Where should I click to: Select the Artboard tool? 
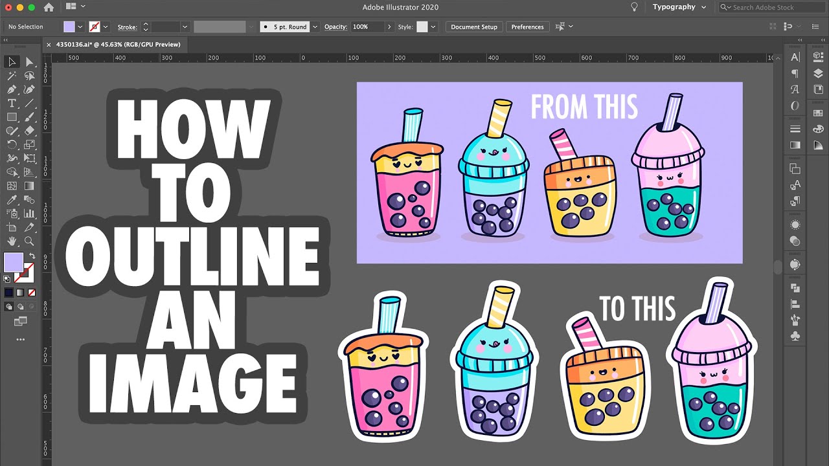[x=12, y=227]
